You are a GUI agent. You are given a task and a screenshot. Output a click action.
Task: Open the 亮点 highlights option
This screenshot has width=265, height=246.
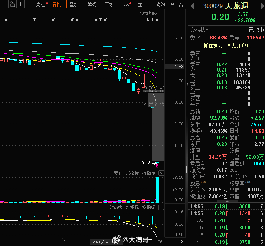(41, 4)
